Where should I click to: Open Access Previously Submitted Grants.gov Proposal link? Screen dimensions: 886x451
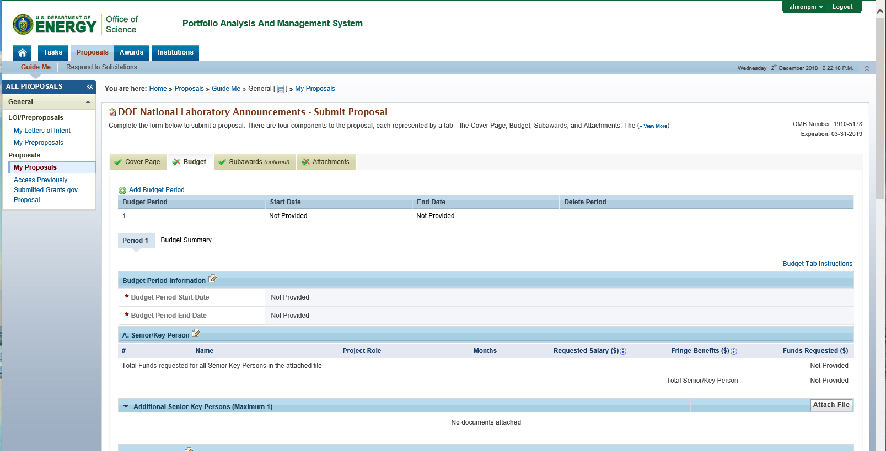[46, 190]
